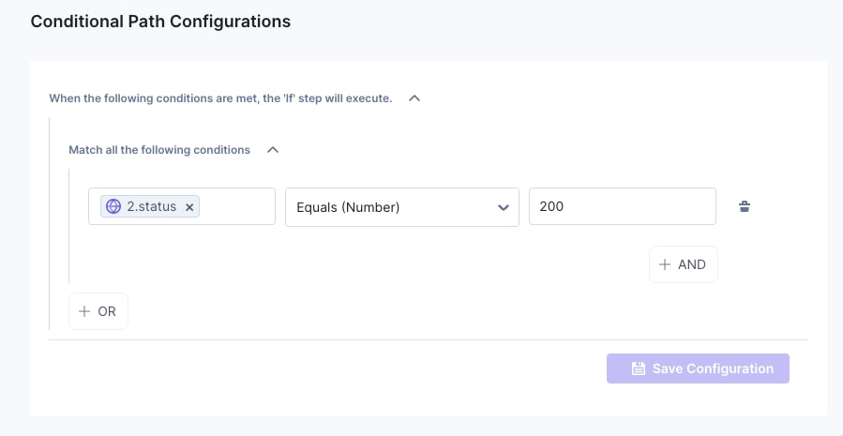Collapse the 'If' step conditions section chevron
This screenshot has height=436, width=843.
point(414,98)
